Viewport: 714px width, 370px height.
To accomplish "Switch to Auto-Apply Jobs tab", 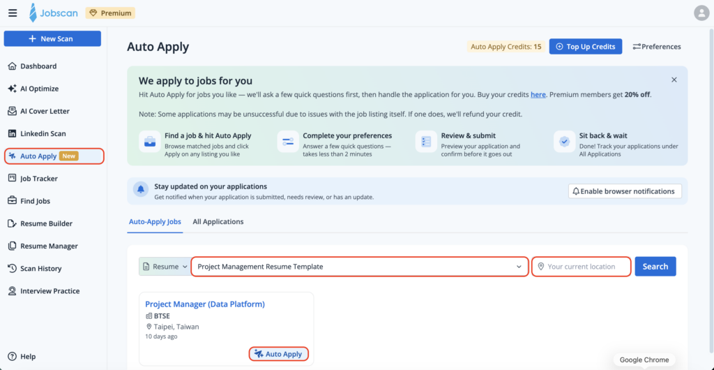I will click(155, 222).
